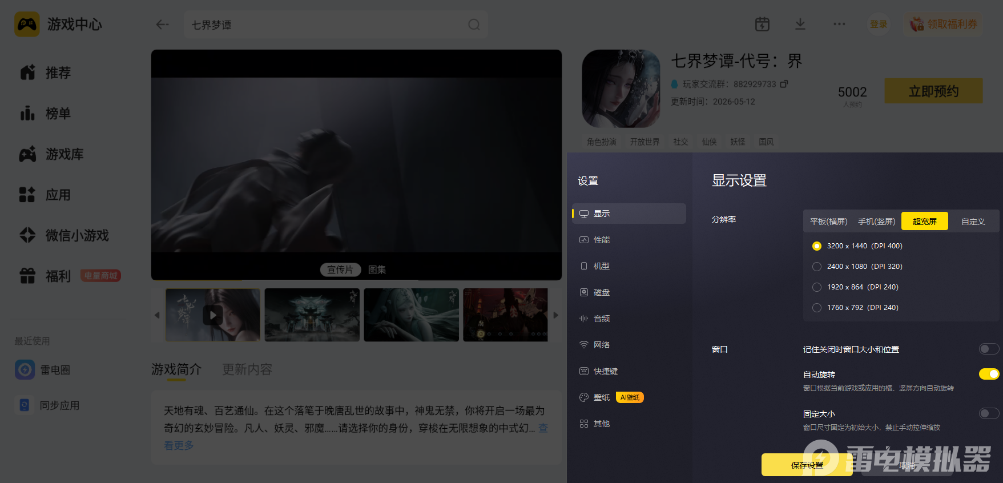Click the search field containing 七界梦谭
This screenshot has width=1003, height=483.
coord(336,25)
